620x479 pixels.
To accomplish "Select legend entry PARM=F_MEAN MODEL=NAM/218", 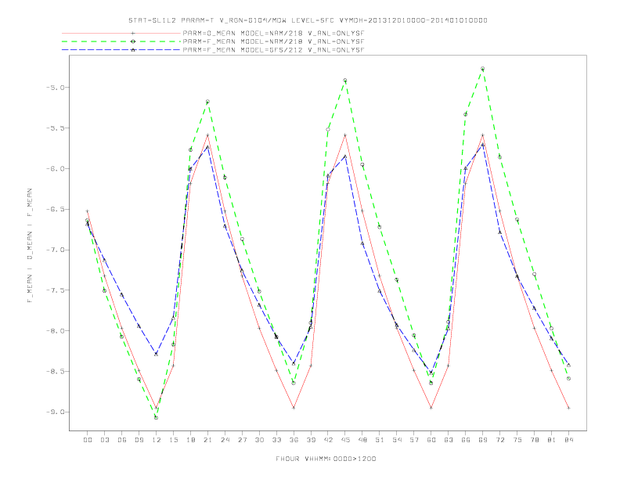I will pyautogui.click(x=273, y=41).
